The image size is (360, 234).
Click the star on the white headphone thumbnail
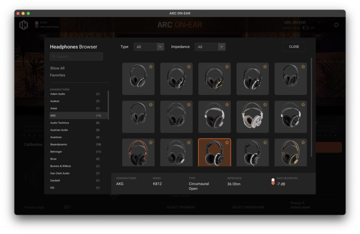(x=265, y=105)
